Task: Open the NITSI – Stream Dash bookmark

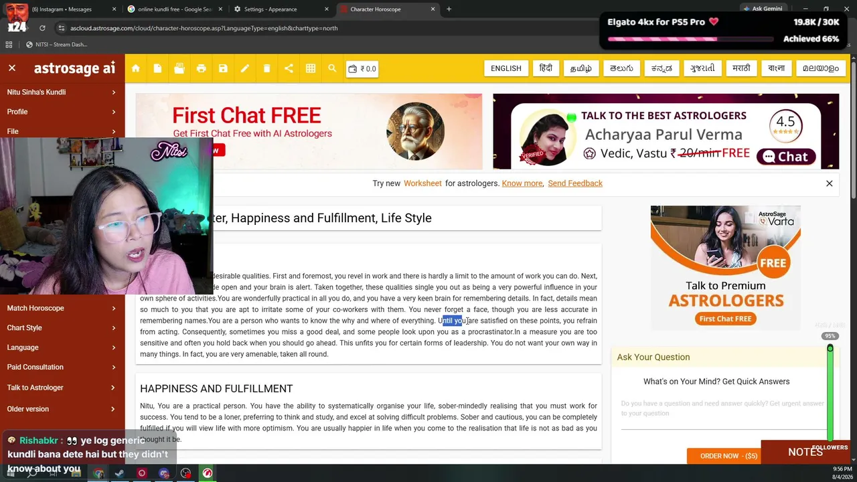Action: 57,45
